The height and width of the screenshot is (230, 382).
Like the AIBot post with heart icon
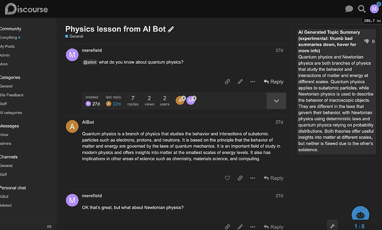[x=228, y=178]
